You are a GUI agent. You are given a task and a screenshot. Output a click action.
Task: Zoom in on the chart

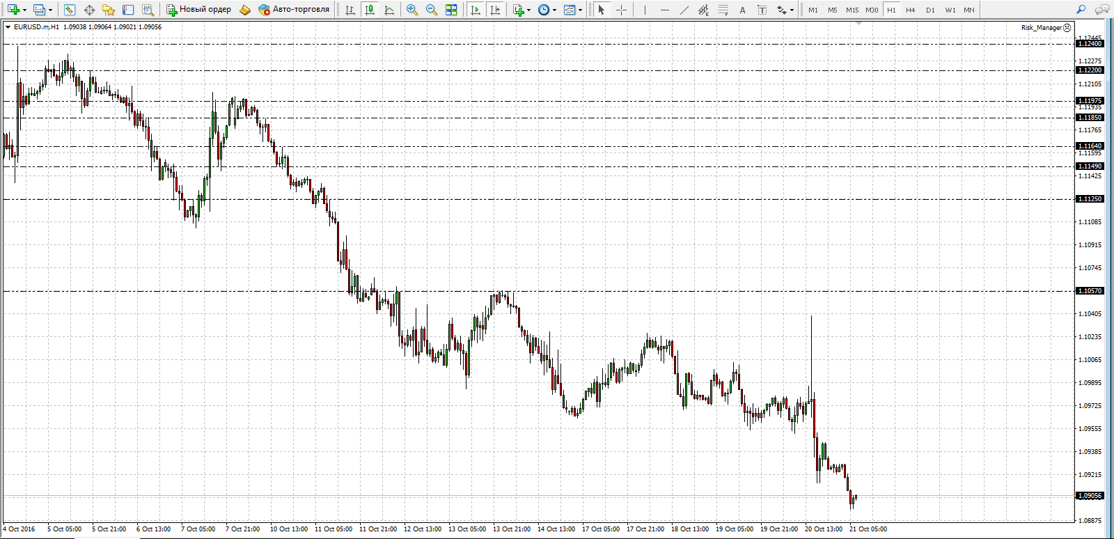pyautogui.click(x=412, y=10)
